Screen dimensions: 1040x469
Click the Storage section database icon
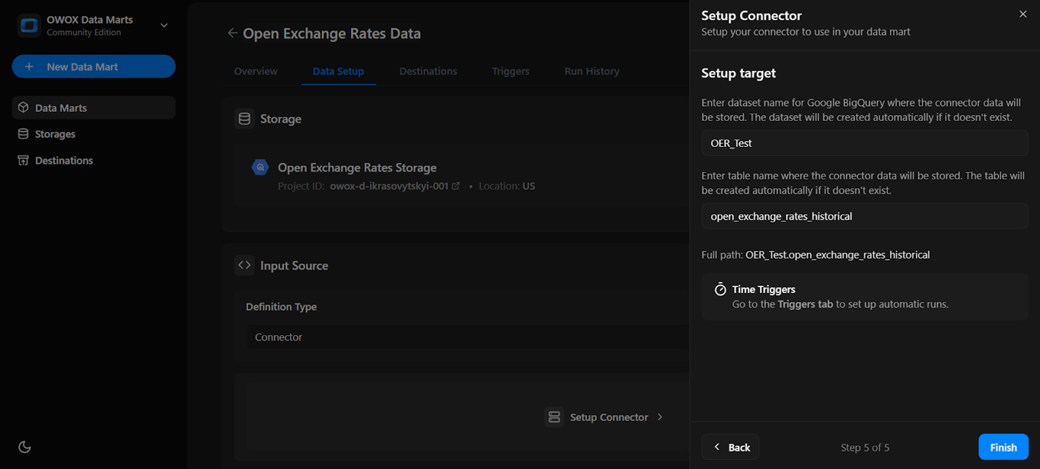point(244,119)
